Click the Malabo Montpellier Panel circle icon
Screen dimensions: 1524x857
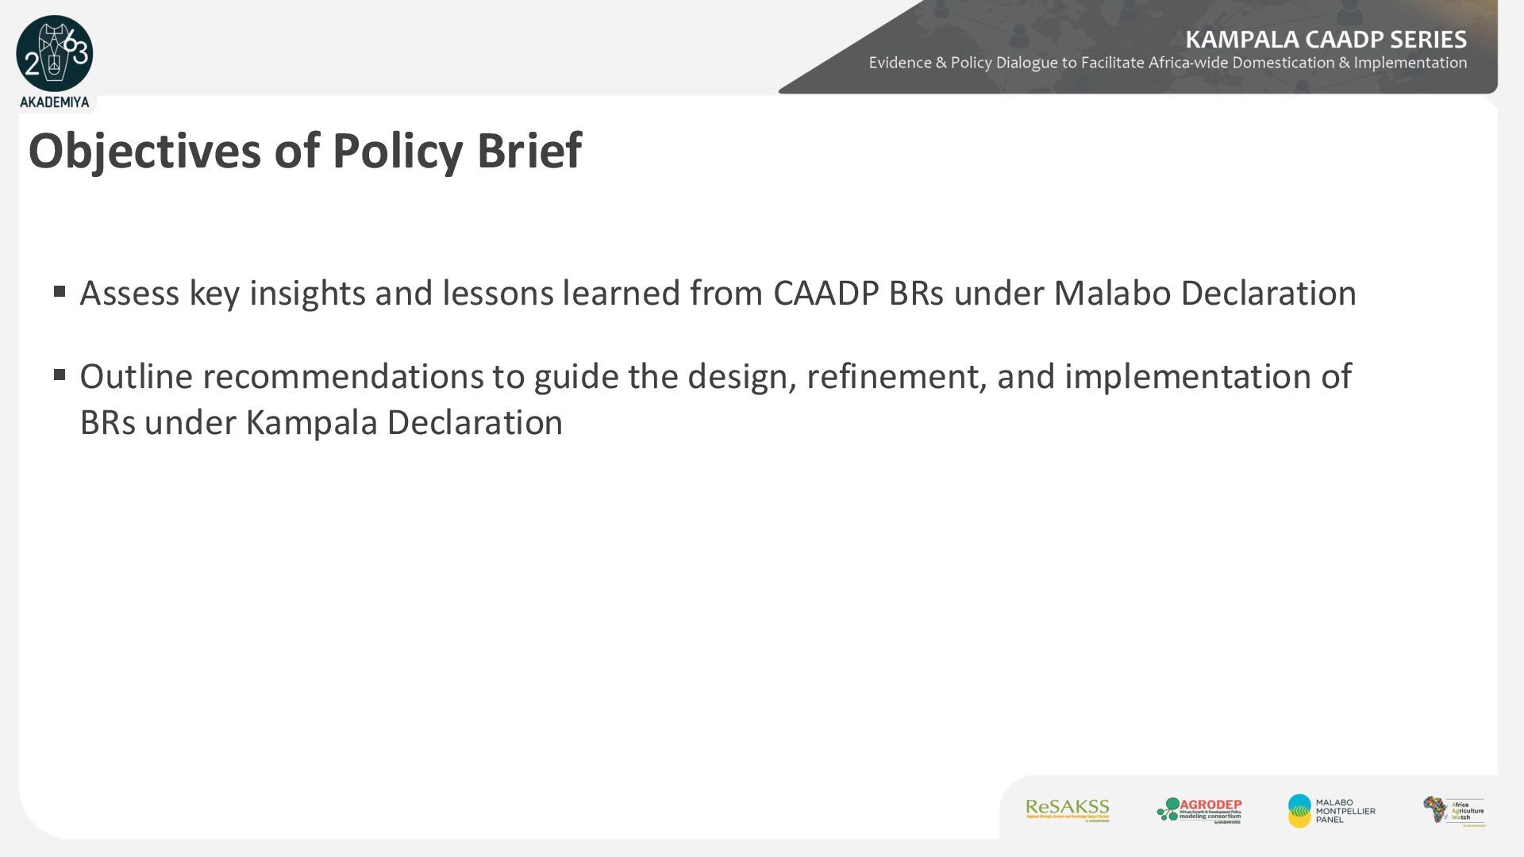pos(1299,810)
